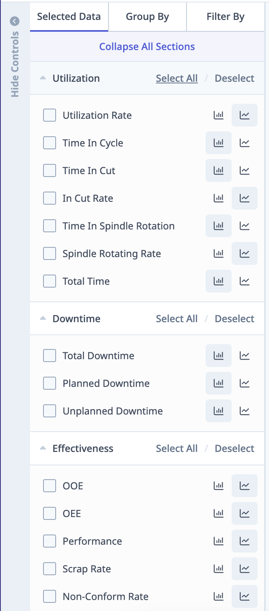Pick line chart for Unplanned Downtime
269x611 pixels.
[x=245, y=411]
